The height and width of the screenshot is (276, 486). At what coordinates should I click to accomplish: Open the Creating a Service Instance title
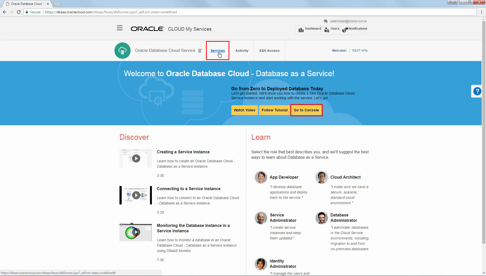pyautogui.click(x=183, y=152)
